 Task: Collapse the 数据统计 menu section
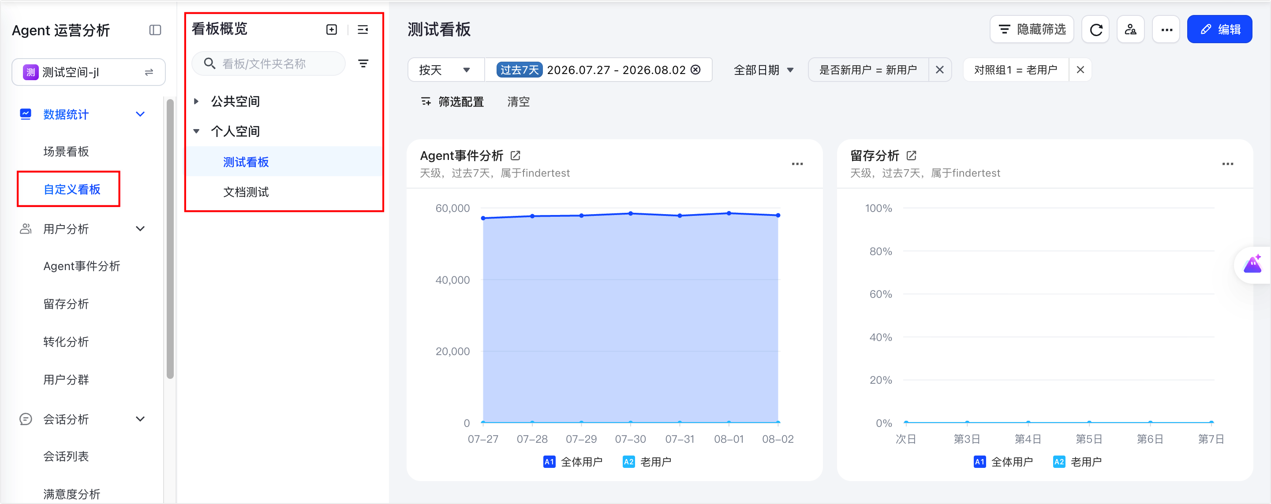[140, 114]
